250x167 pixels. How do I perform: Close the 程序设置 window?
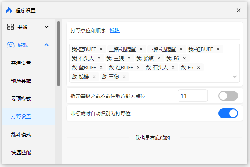pyautogui.click(x=238, y=10)
